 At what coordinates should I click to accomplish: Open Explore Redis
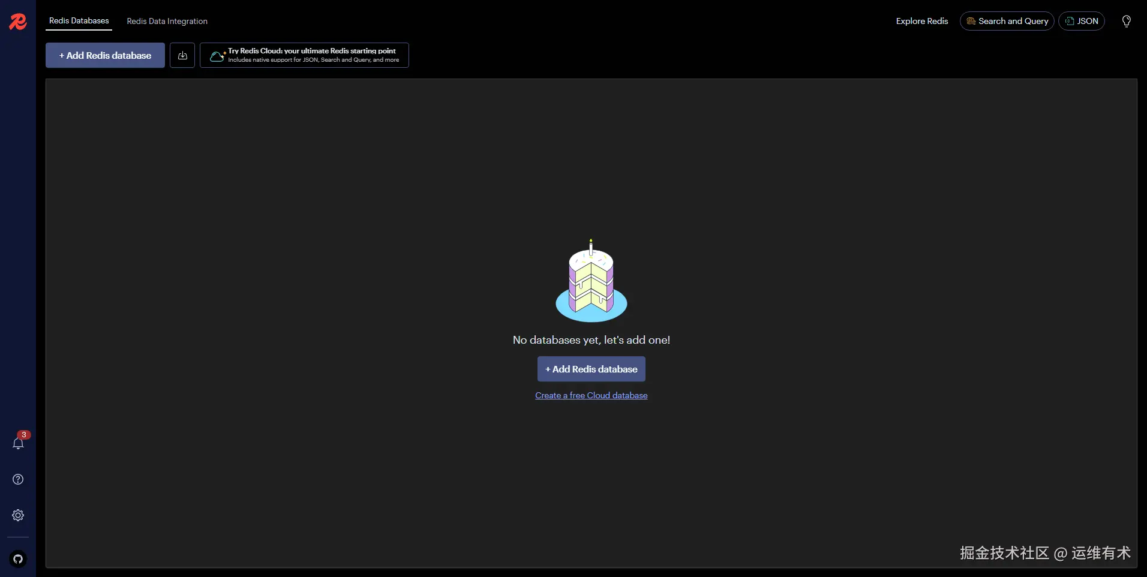tap(921, 21)
